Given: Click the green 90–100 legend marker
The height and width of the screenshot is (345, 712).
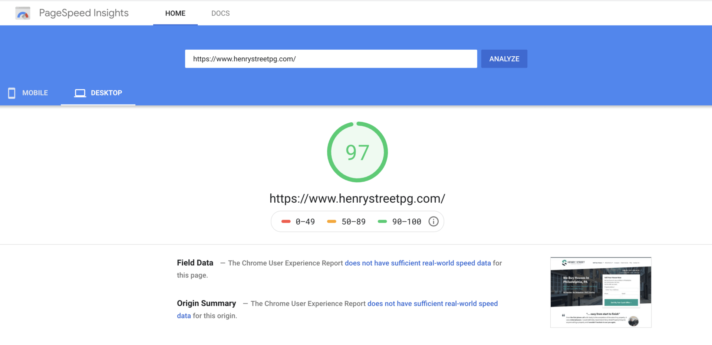Looking at the screenshot, I should [382, 222].
